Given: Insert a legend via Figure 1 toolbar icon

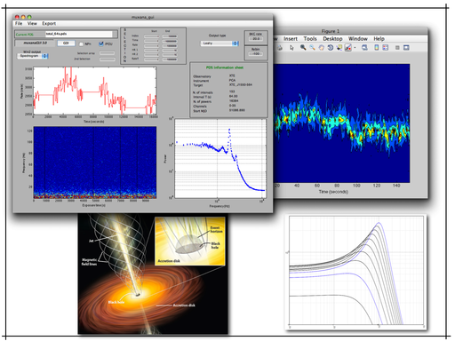Looking at the screenshot, I should 386,47.
